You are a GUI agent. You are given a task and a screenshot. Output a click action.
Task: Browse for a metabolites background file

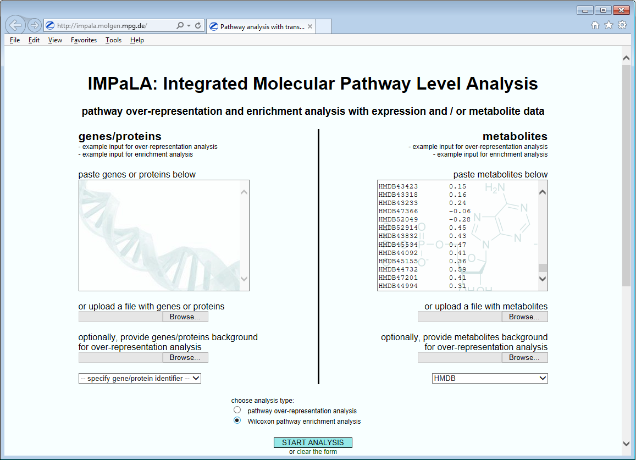524,357
